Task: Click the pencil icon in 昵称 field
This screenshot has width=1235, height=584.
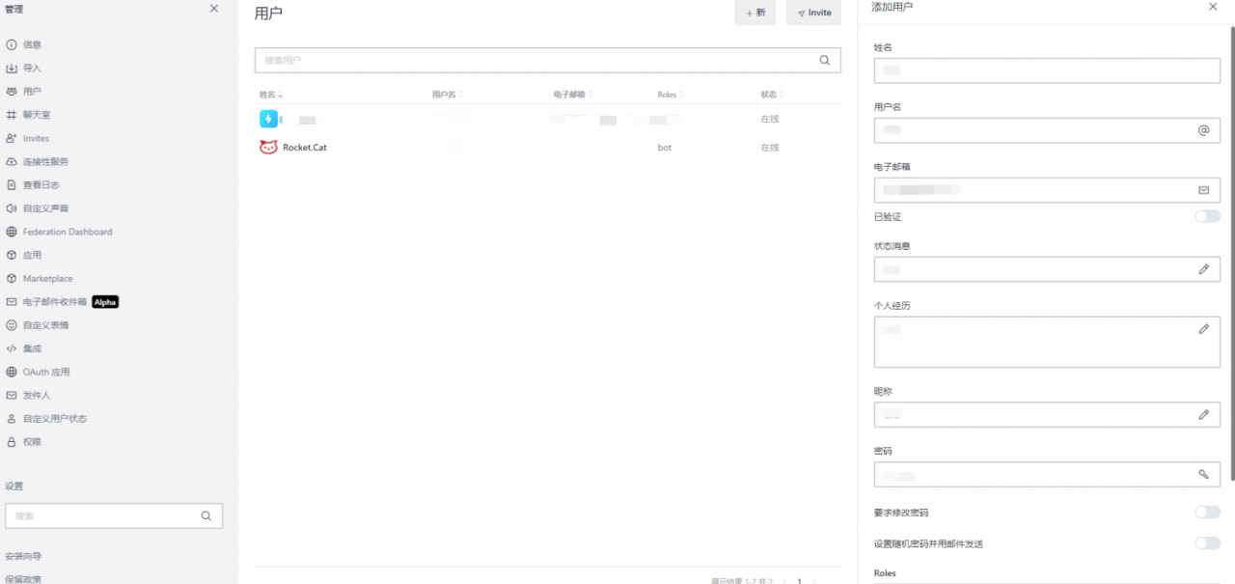Action: coord(1203,415)
